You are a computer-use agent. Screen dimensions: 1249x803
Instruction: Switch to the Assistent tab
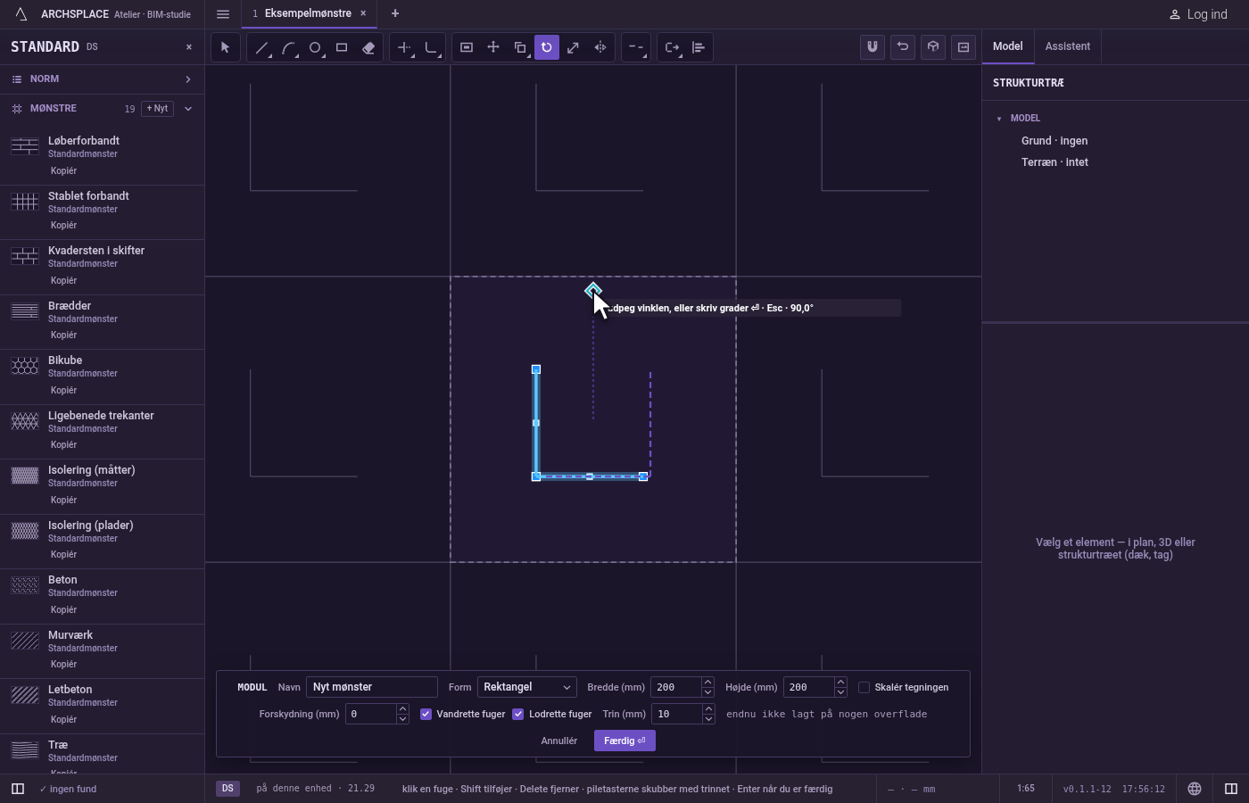pyautogui.click(x=1068, y=46)
